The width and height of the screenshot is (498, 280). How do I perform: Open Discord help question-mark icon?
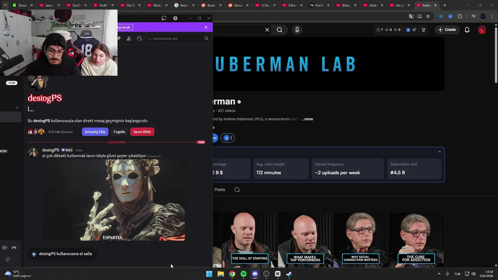point(175,18)
